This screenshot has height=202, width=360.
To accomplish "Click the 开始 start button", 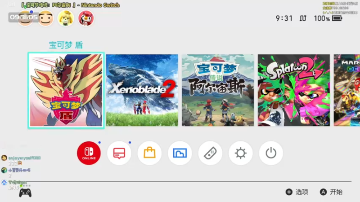I will [331, 192].
